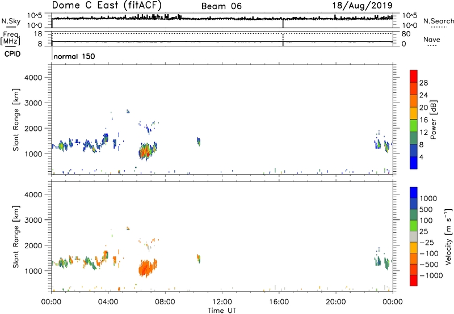The image size is (454, 314).
Task: Click the "1000" range tick on velocity panel
Action: 33,271
